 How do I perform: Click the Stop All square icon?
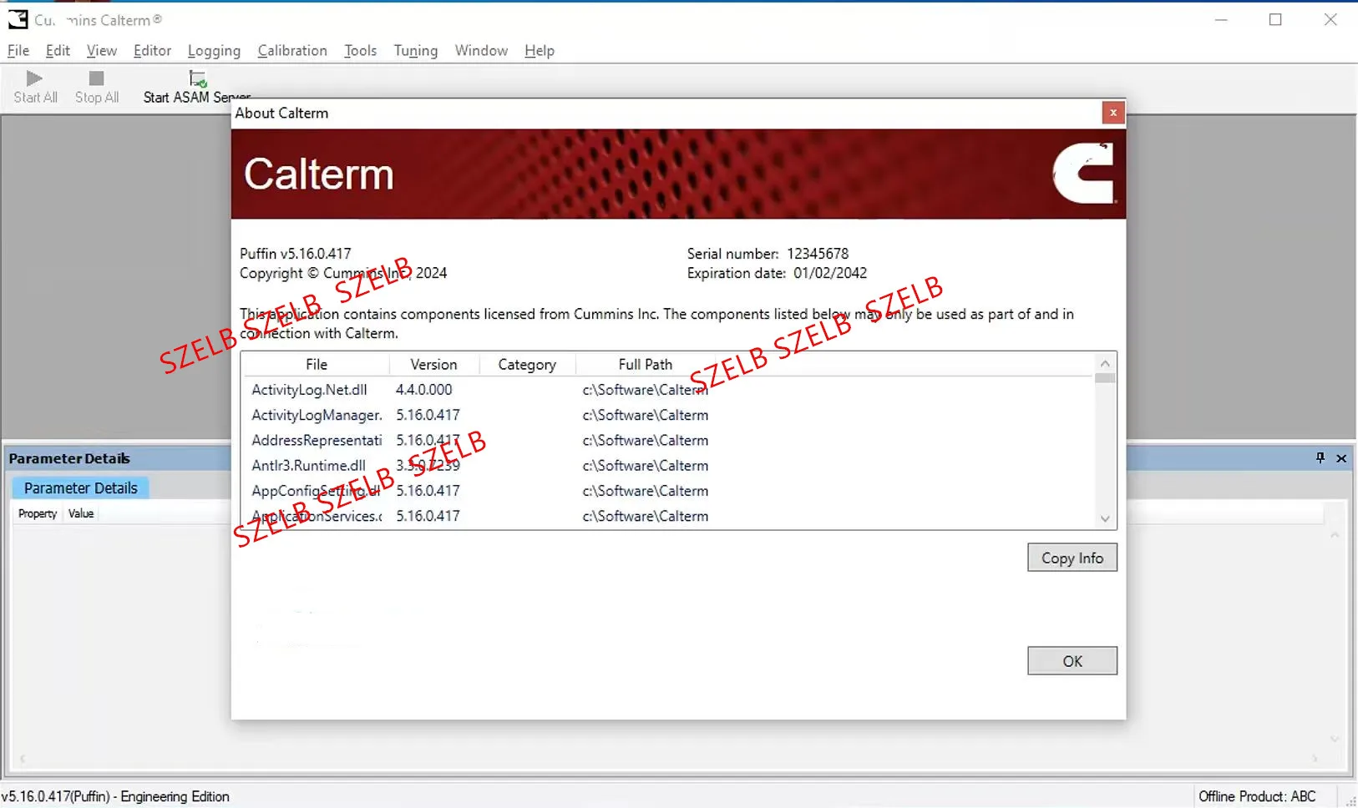pyautogui.click(x=97, y=78)
